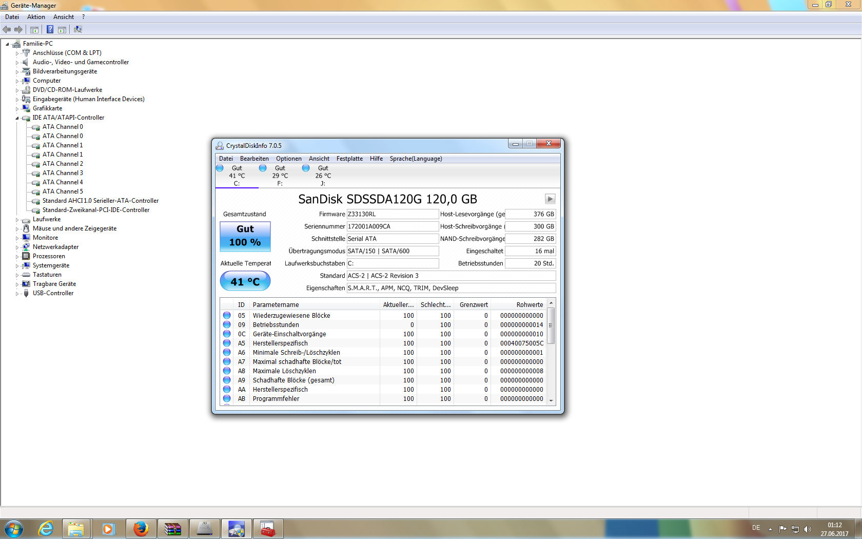Collapse the IDE ATA/ATAPI-Controller node
The height and width of the screenshot is (539, 862).
(17, 118)
